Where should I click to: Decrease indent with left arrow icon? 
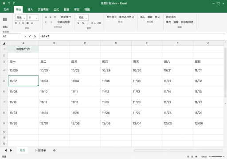click(x=46, y=22)
